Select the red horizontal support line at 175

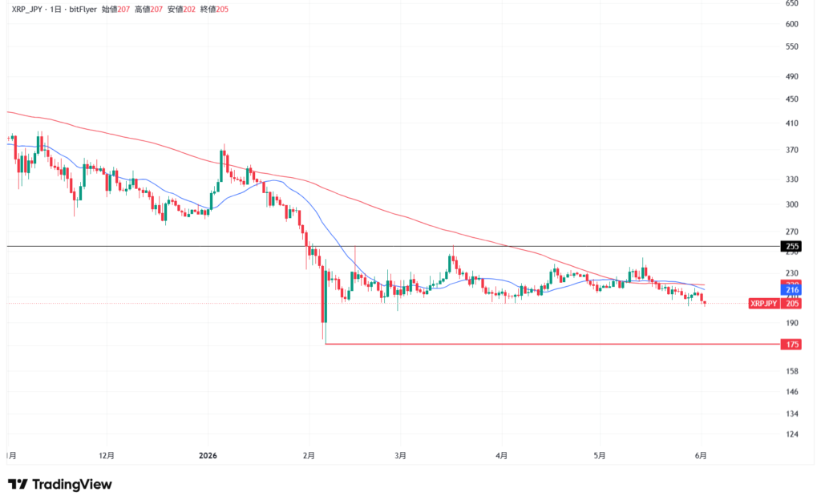[x=552, y=344]
